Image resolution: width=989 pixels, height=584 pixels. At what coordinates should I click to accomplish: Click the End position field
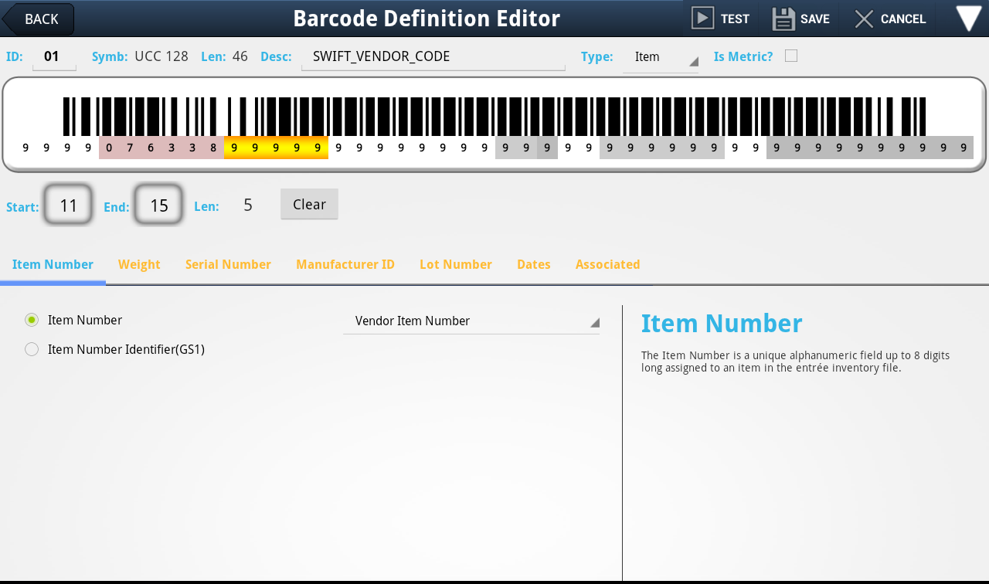[158, 205]
